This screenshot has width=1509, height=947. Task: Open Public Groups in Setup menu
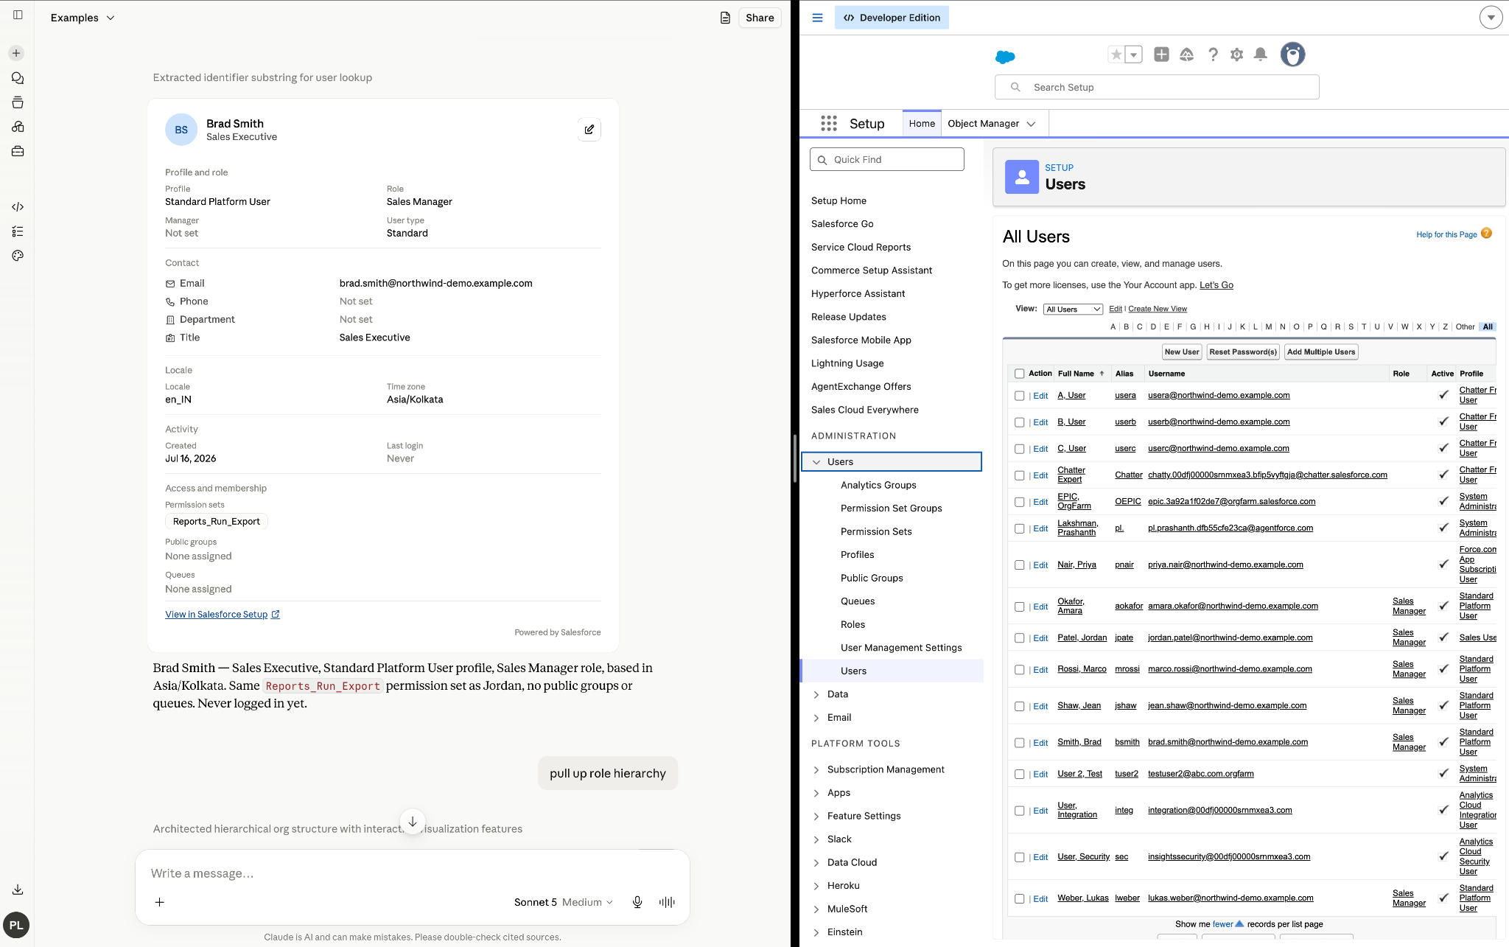coord(872,578)
